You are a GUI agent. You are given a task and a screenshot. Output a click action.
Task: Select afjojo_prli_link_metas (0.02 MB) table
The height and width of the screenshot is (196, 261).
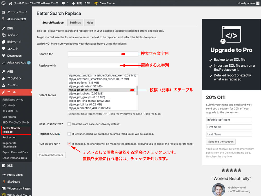(102, 101)
